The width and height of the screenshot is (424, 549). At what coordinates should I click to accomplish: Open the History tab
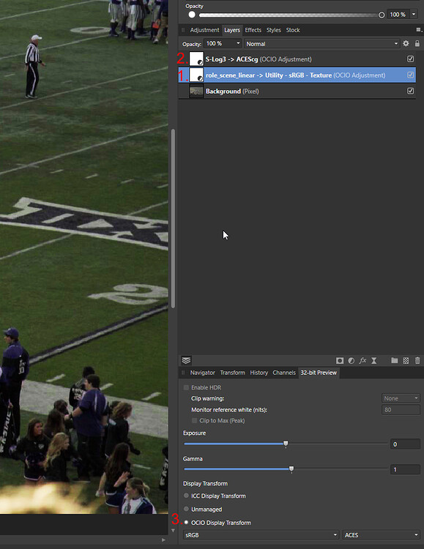pos(259,373)
